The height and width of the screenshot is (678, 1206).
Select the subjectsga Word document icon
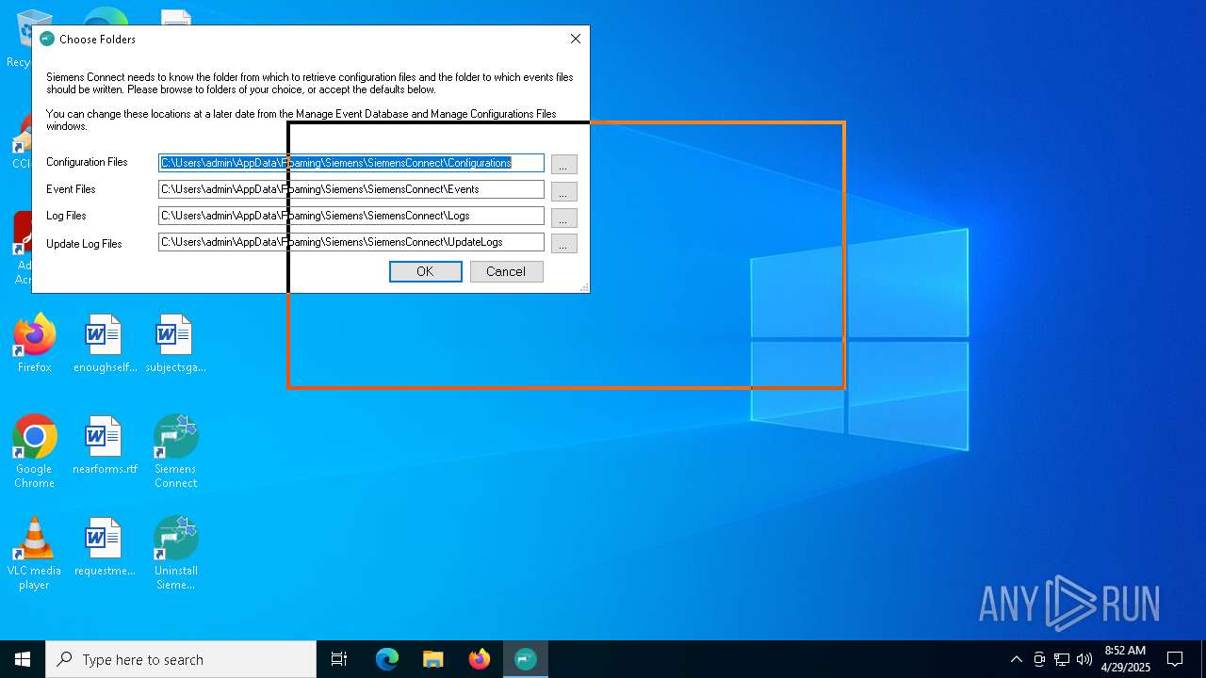(x=176, y=344)
